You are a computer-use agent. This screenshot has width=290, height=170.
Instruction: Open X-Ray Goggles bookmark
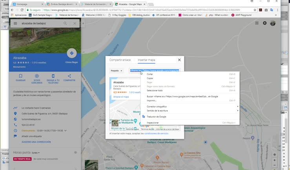[117, 15]
